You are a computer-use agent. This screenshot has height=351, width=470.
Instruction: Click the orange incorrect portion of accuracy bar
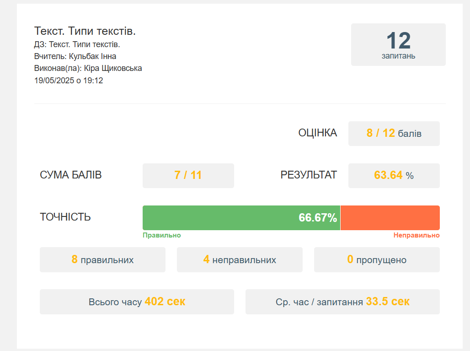point(390,218)
